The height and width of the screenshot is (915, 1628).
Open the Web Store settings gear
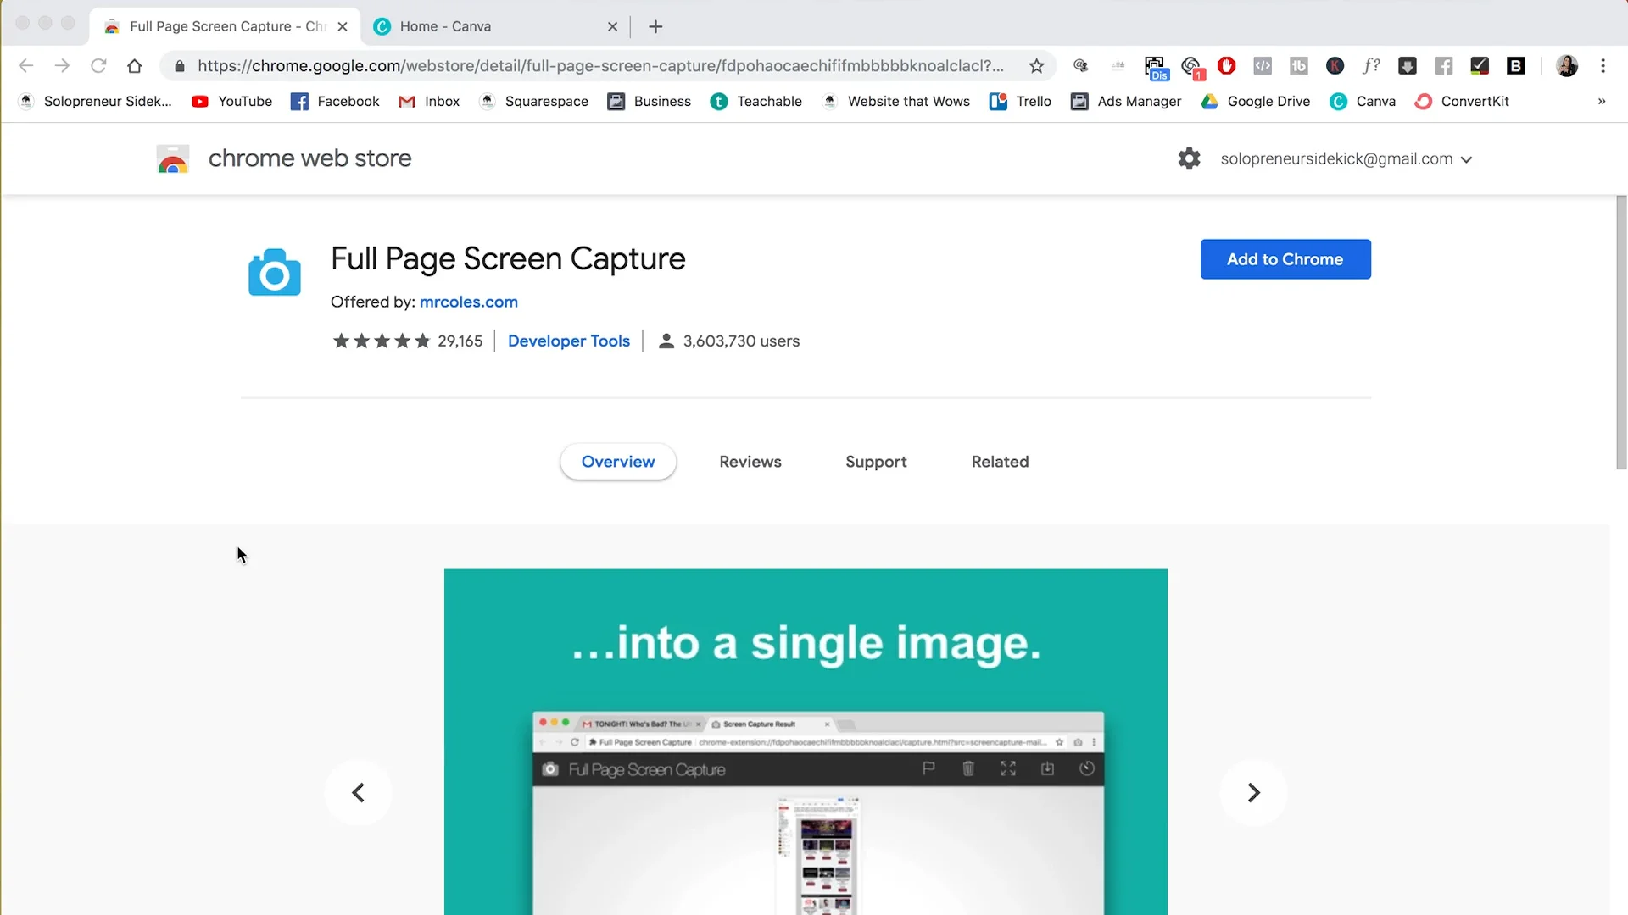pyautogui.click(x=1189, y=158)
